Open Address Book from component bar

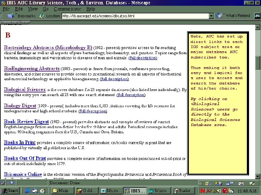point(241,183)
